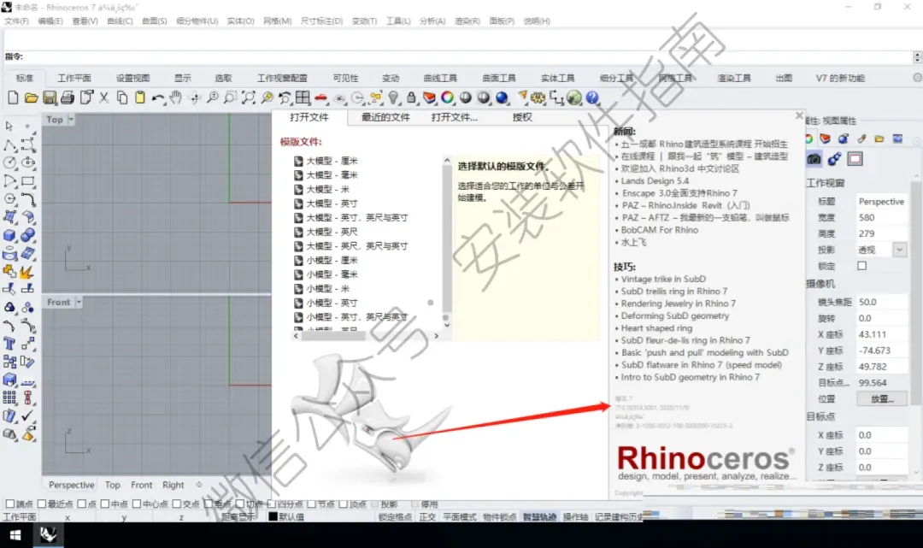Select the Right viewport tab
Image resolution: width=923 pixels, height=548 pixels.
pos(173,485)
